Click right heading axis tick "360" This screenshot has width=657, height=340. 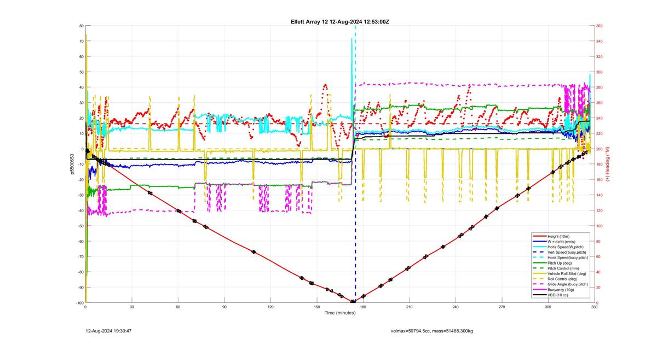coord(600,26)
